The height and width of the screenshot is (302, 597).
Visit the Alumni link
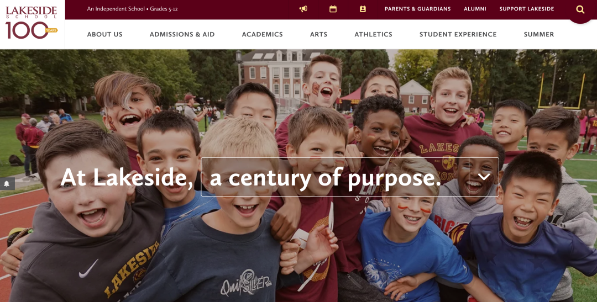(x=475, y=9)
